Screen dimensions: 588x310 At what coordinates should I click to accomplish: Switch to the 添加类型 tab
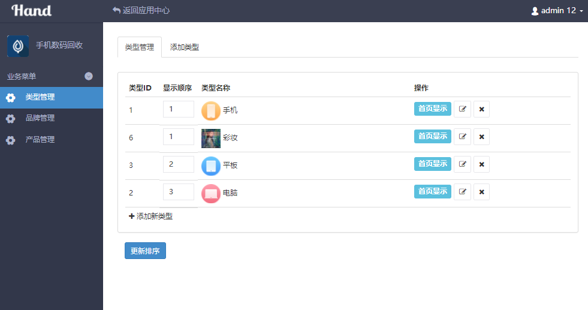coord(184,47)
